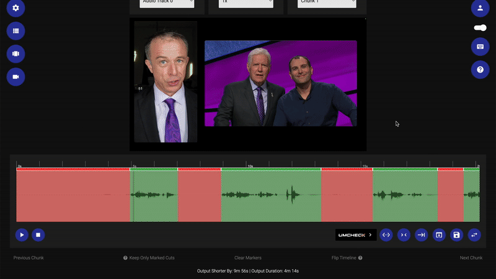Click the output duration status text
The height and width of the screenshot is (279, 496).
(247, 271)
